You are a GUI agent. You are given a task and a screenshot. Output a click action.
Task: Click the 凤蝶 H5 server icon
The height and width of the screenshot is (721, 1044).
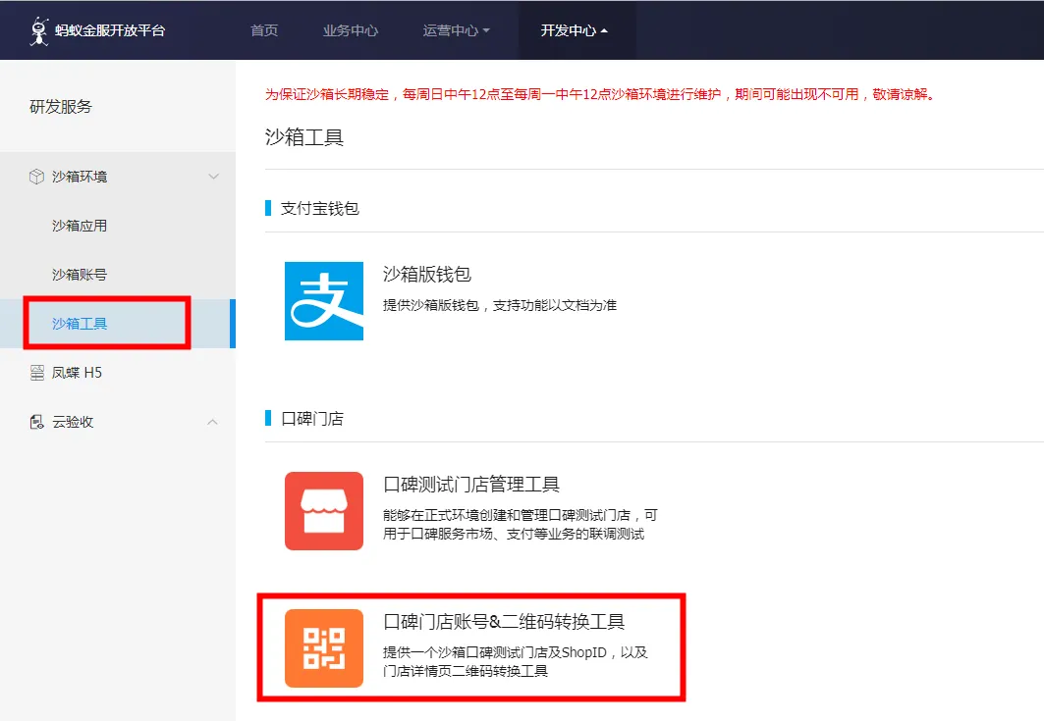pos(36,373)
